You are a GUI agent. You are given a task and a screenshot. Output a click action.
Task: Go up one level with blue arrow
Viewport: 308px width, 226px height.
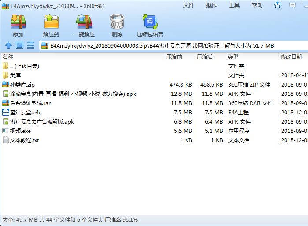point(8,45)
